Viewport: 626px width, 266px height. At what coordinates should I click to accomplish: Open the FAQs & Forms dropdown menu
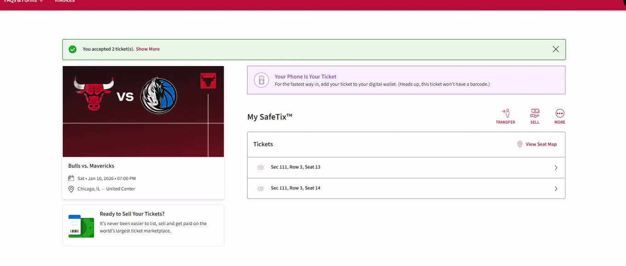(23, 1)
